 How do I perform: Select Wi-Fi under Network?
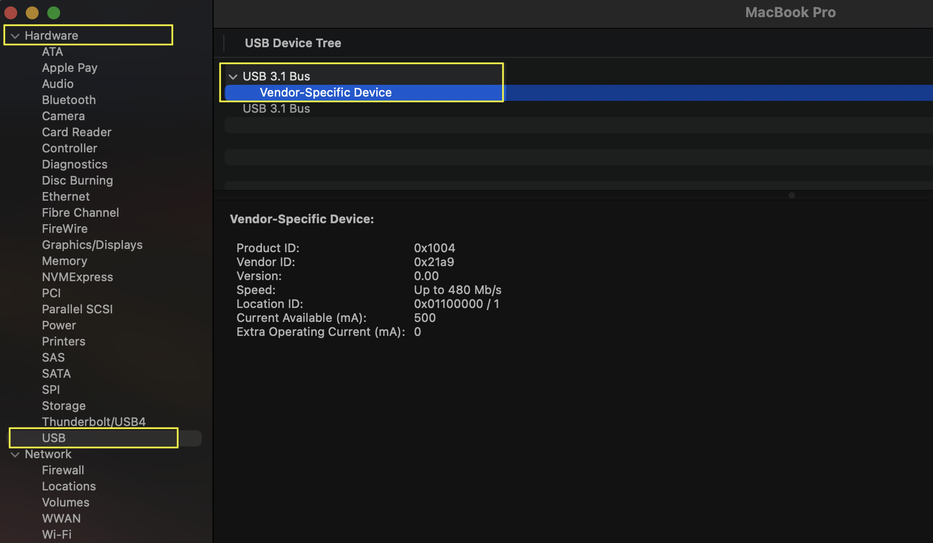coord(56,534)
